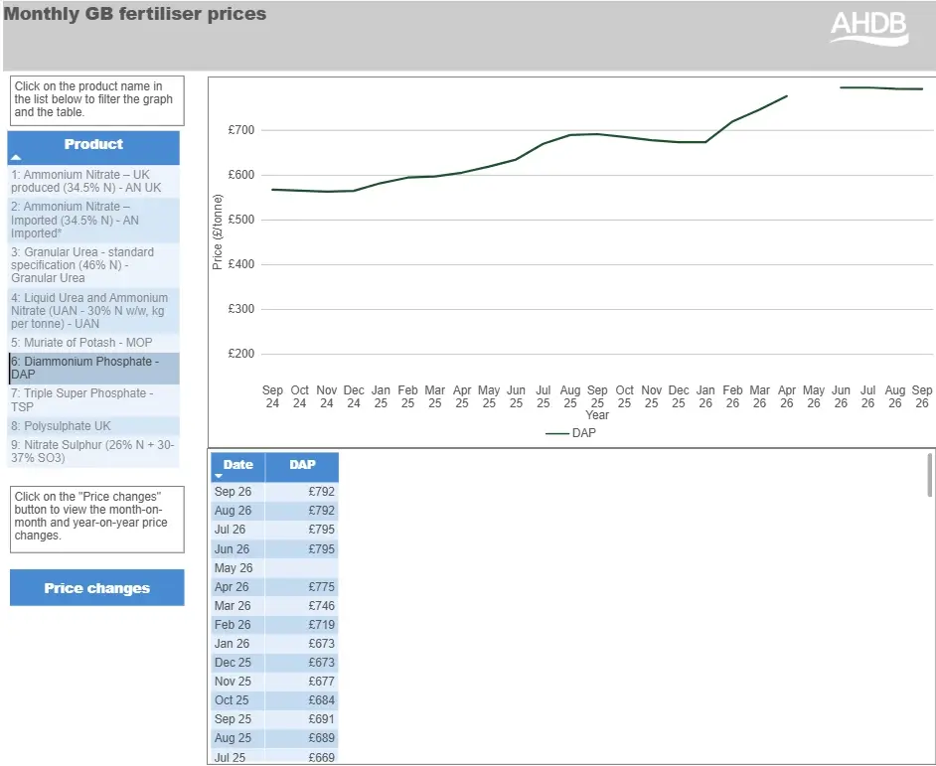Click the Product column header

[x=93, y=147]
